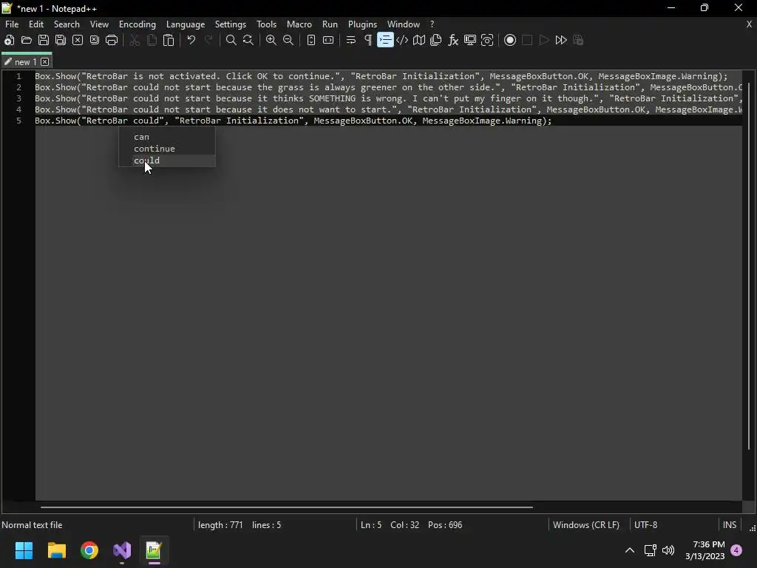Undo the last edit
The image size is (757, 568).
click(x=191, y=40)
